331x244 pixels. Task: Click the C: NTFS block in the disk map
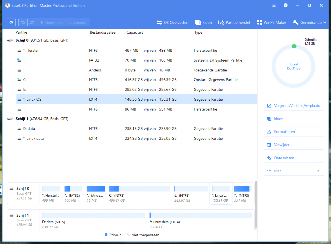click(139, 192)
